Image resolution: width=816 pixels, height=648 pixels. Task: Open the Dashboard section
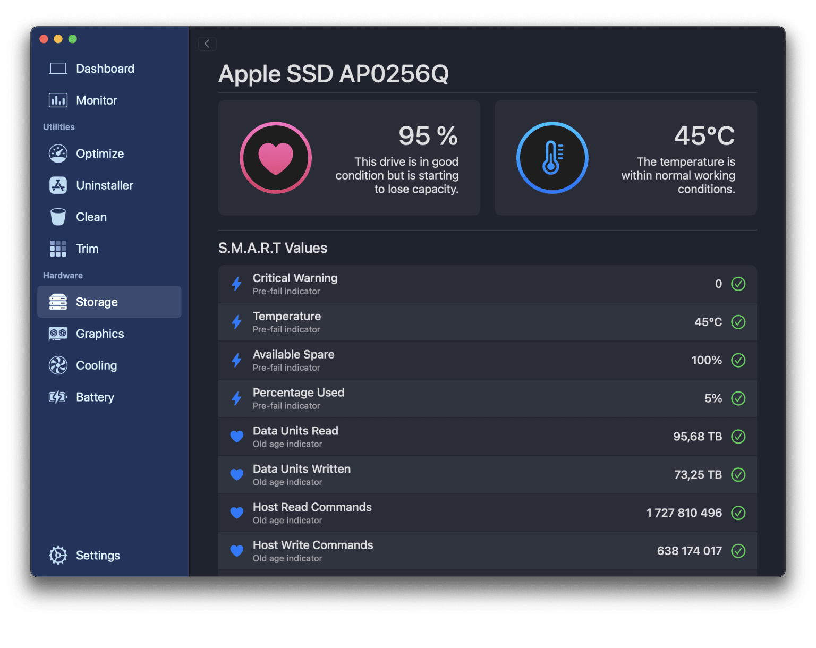tap(105, 69)
